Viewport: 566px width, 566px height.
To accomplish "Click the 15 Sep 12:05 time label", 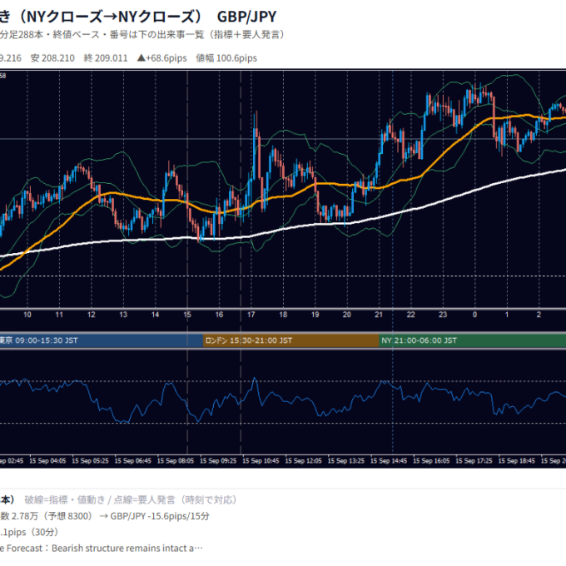I will tap(304, 461).
